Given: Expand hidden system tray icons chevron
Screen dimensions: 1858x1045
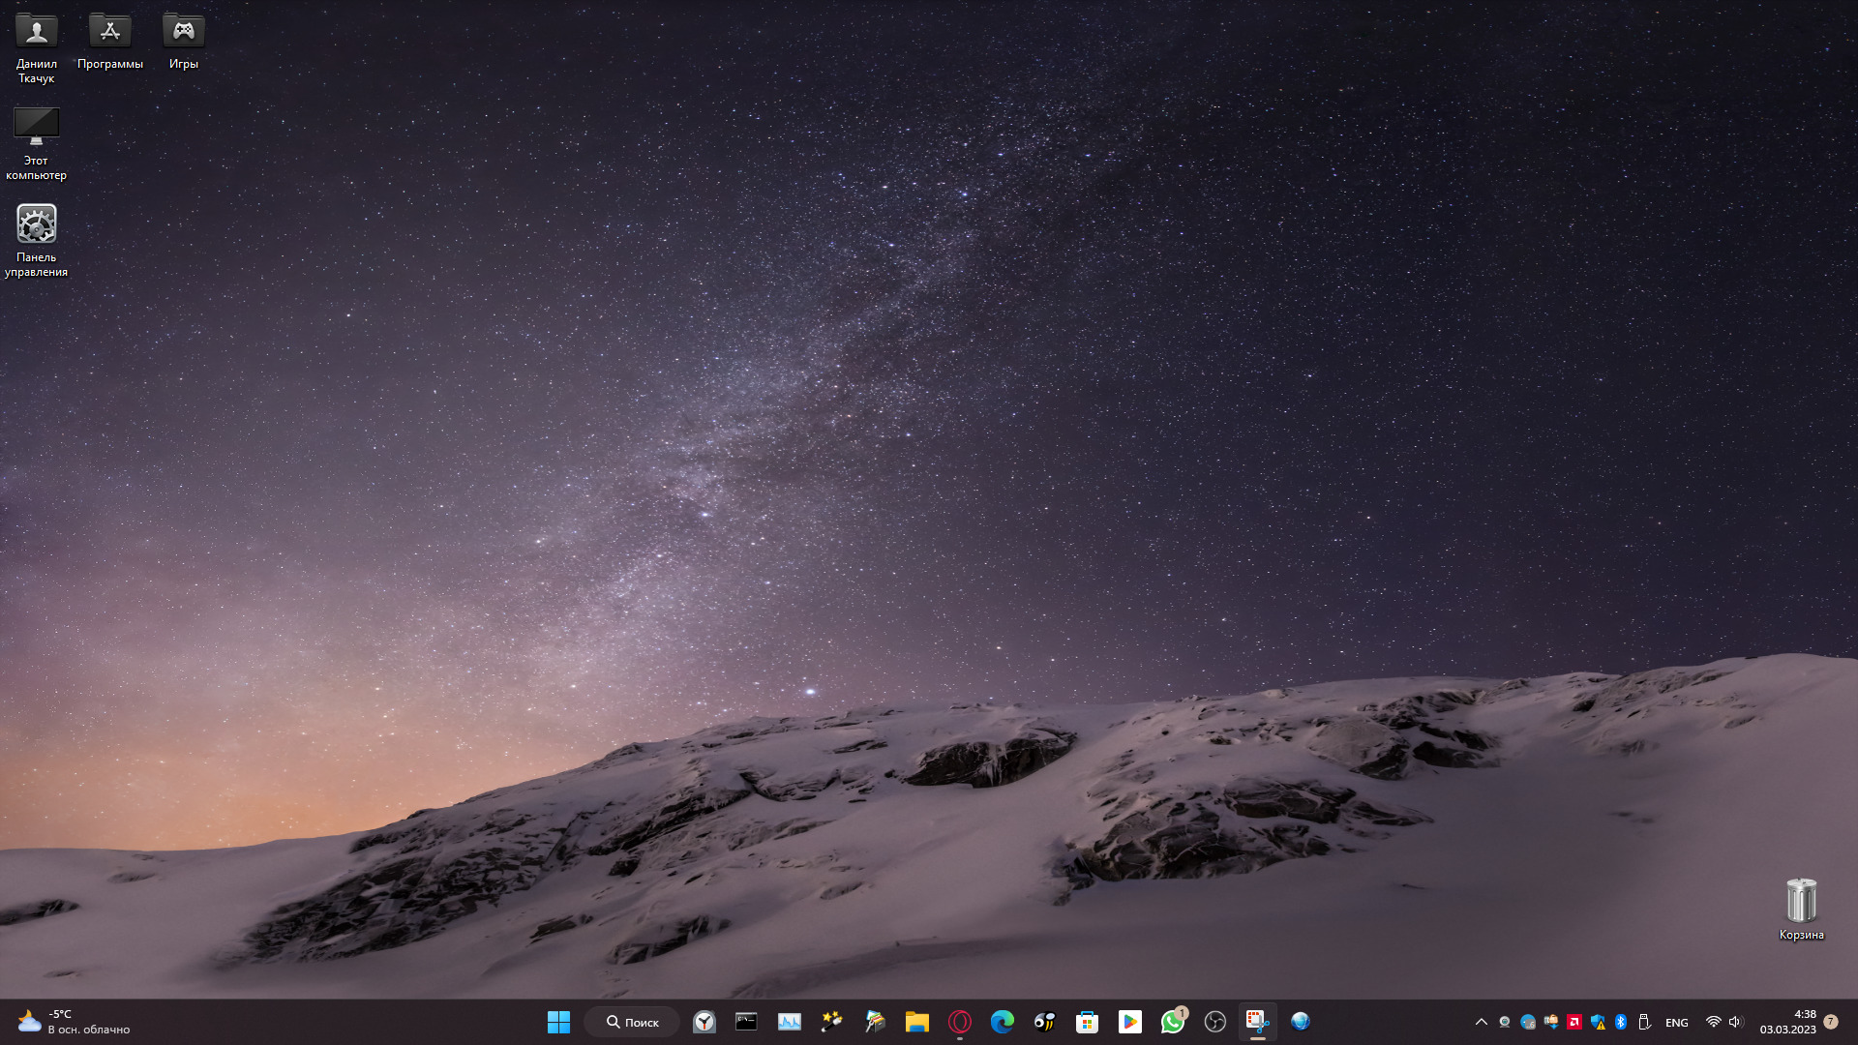Looking at the screenshot, I should [x=1481, y=1022].
